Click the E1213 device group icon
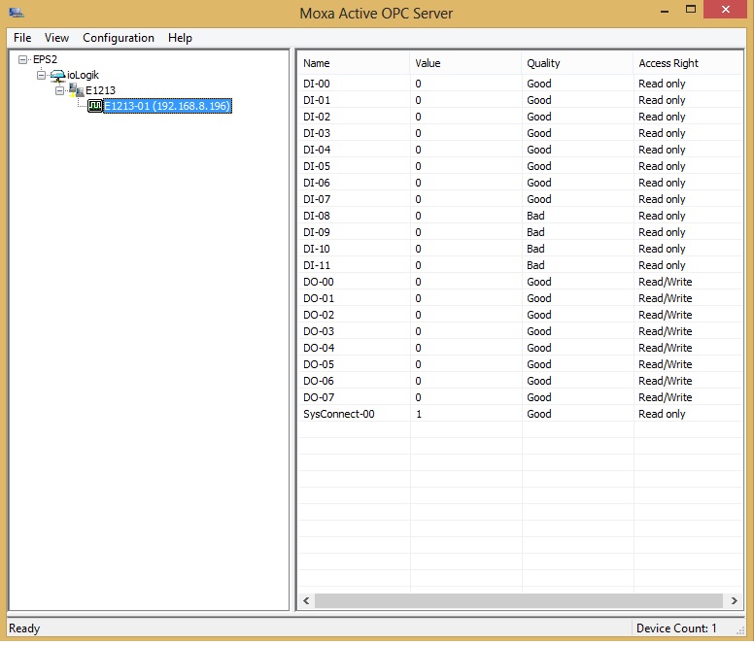The height and width of the screenshot is (645, 754). pyautogui.click(x=77, y=90)
